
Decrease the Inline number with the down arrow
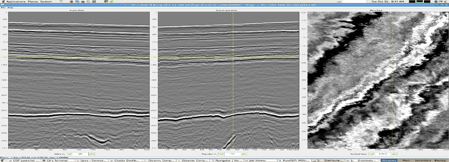(70, 154)
